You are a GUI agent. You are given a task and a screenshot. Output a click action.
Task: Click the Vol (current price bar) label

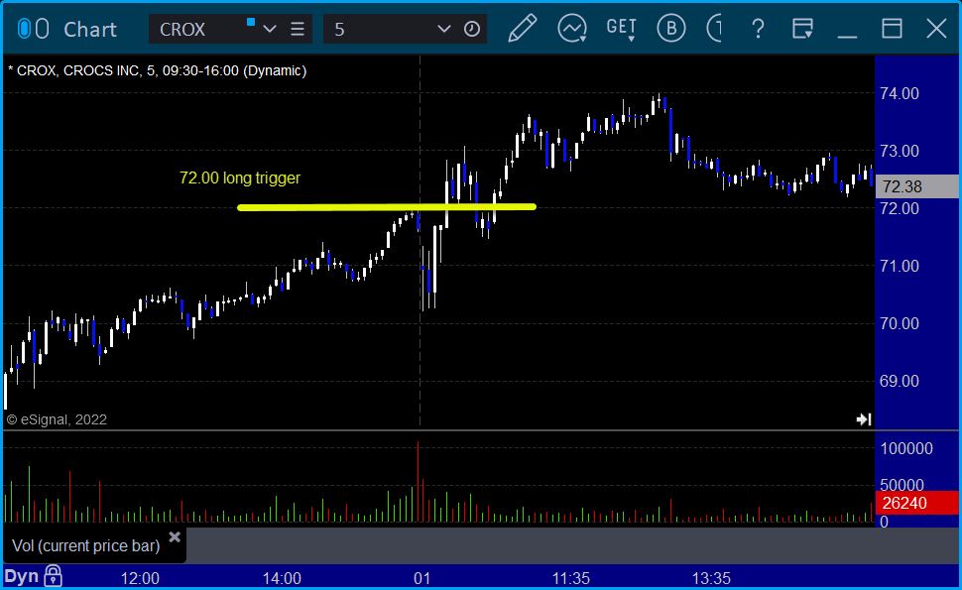86,545
